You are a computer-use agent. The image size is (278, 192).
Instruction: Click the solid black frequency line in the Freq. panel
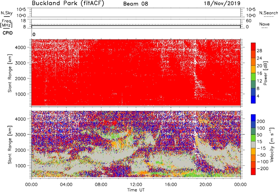[x=136, y=26]
